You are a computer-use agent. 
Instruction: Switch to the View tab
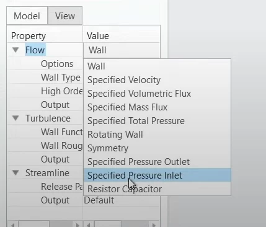pos(65,16)
